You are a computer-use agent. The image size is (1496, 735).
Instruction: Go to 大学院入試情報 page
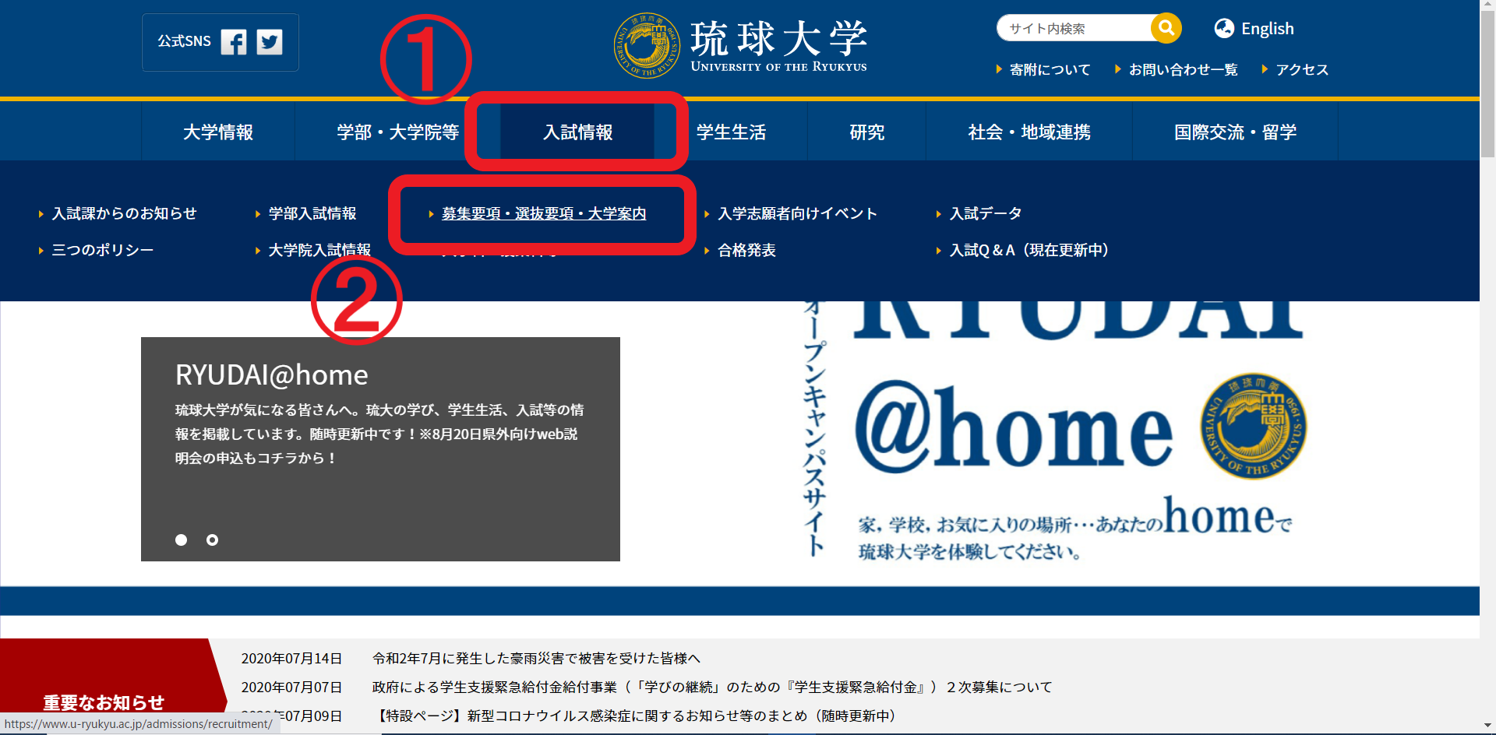tap(319, 250)
